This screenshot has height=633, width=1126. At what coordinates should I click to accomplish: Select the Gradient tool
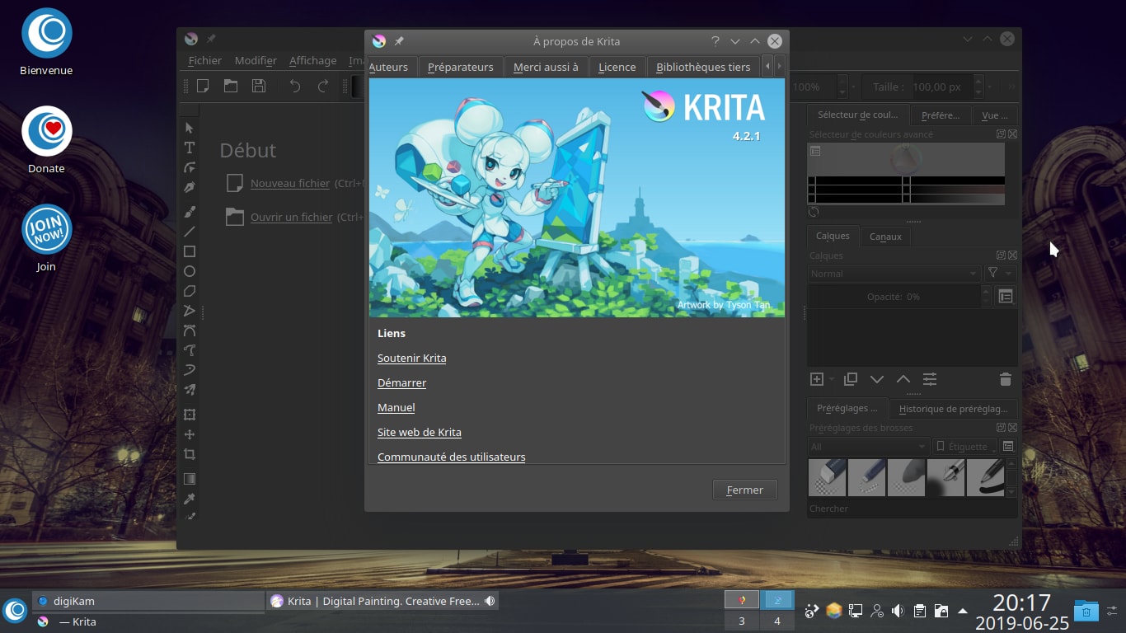(x=190, y=479)
